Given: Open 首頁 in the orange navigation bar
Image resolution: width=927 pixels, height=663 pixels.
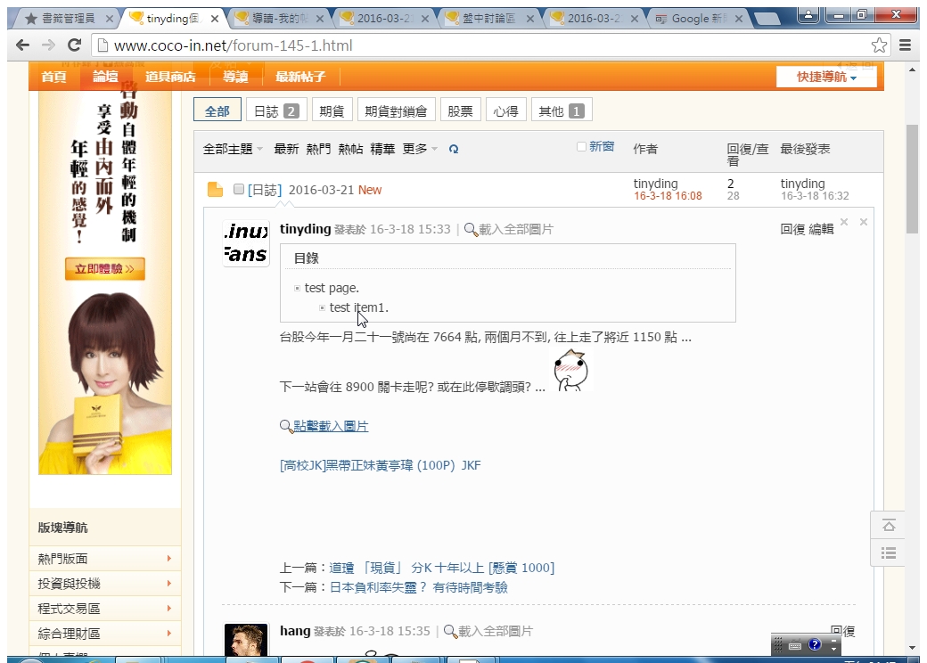Looking at the screenshot, I should [53, 77].
